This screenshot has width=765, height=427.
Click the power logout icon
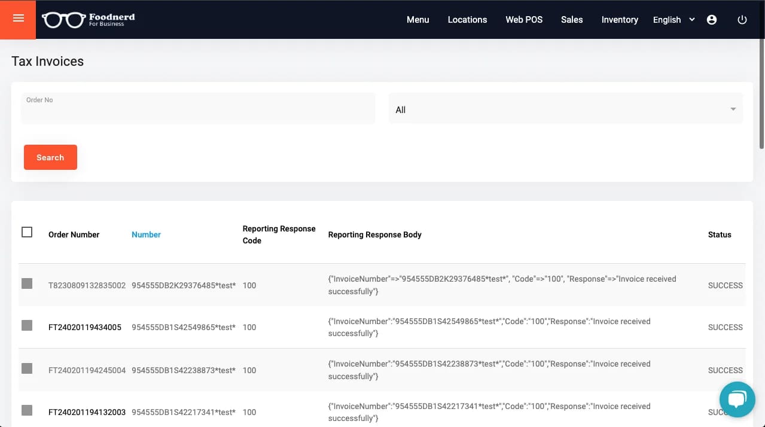coord(742,20)
